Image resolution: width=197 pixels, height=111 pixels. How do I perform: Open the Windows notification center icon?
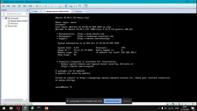(x=193, y=108)
